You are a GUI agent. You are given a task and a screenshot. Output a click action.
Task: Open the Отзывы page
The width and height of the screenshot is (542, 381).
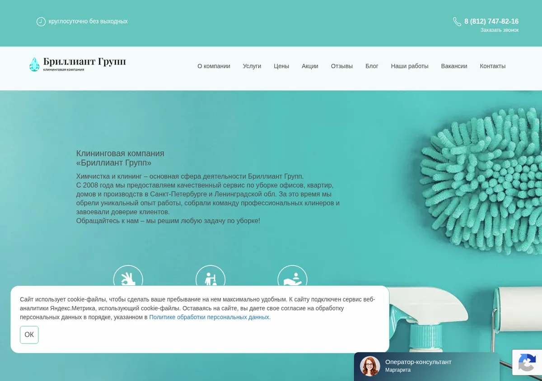(342, 66)
